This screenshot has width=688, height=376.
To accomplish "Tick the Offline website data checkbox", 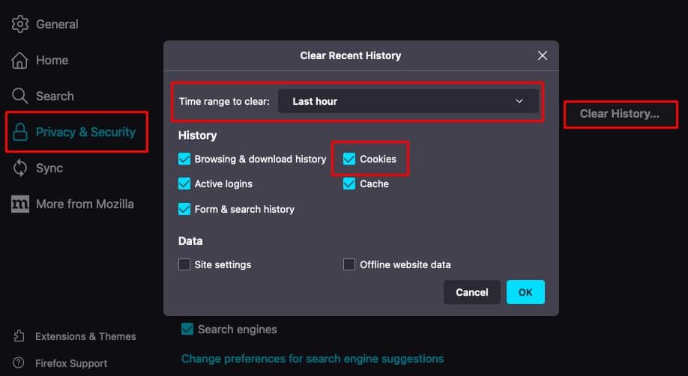I will (348, 264).
